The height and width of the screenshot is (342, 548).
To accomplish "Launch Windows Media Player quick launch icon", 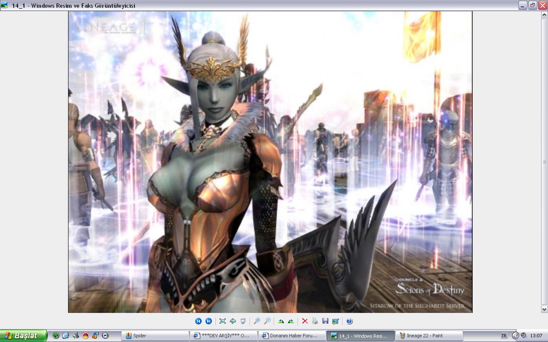I will [x=105, y=336].
